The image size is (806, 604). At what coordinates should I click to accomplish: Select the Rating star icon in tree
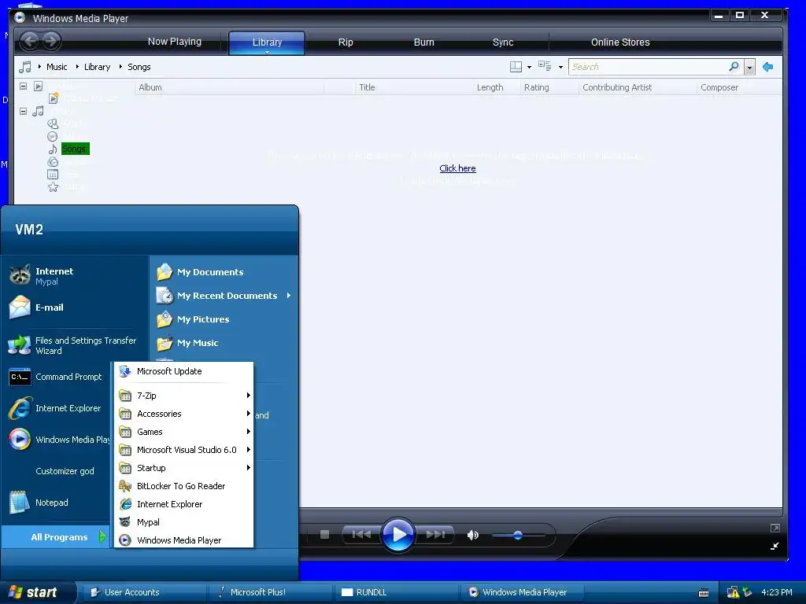(x=53, y=187)
